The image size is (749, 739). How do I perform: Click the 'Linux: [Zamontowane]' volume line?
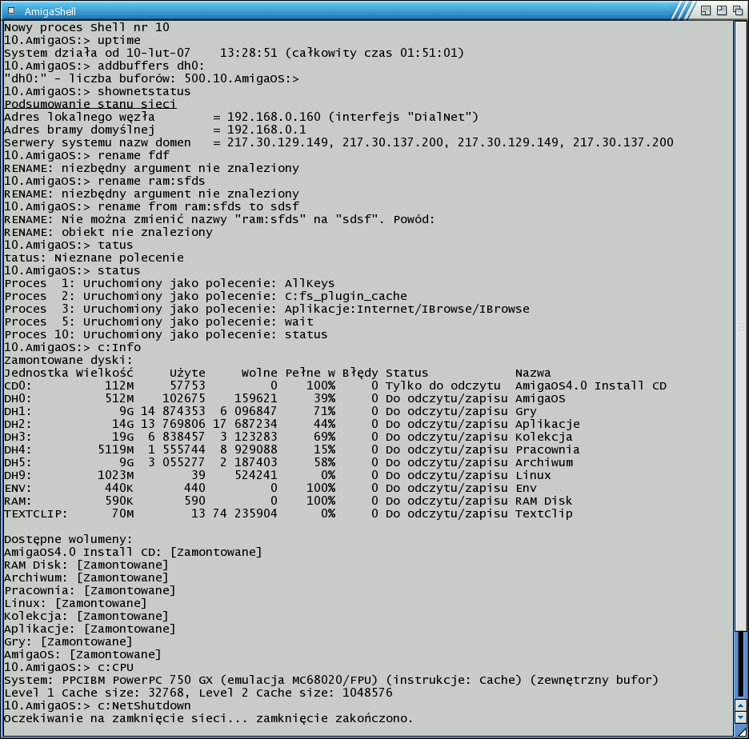point(75,603)
